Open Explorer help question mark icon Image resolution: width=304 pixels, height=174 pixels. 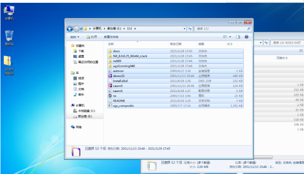(x=246, y=37)
